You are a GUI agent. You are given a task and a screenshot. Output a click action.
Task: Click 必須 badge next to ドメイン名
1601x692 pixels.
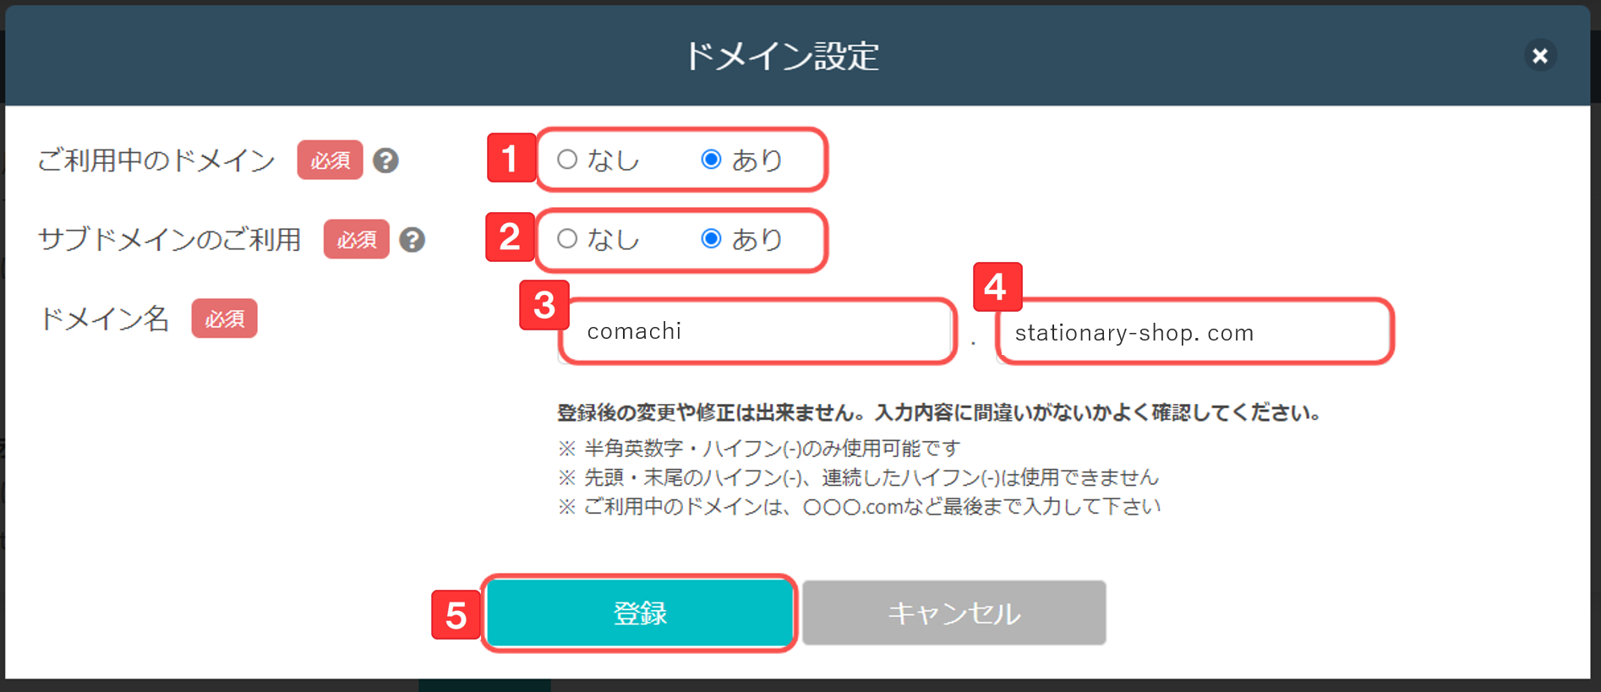tap(224, 319)
